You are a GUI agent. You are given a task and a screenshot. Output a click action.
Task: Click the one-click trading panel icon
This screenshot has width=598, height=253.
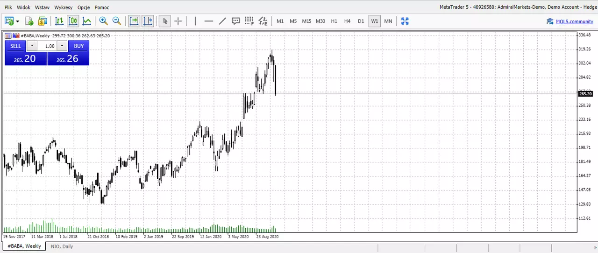point(8,35)
